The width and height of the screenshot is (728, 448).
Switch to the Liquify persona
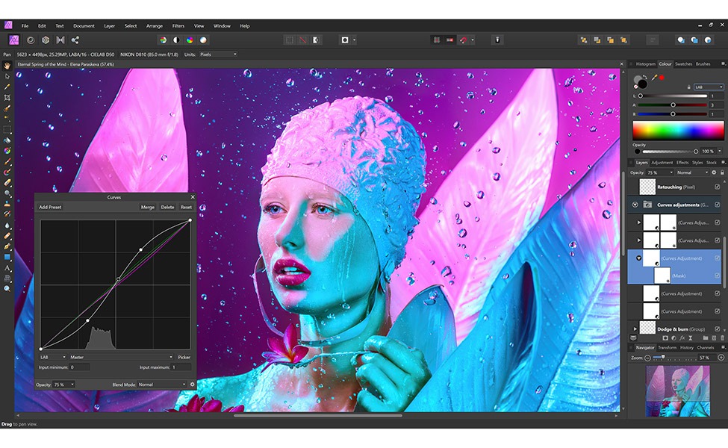pos(31,40)
